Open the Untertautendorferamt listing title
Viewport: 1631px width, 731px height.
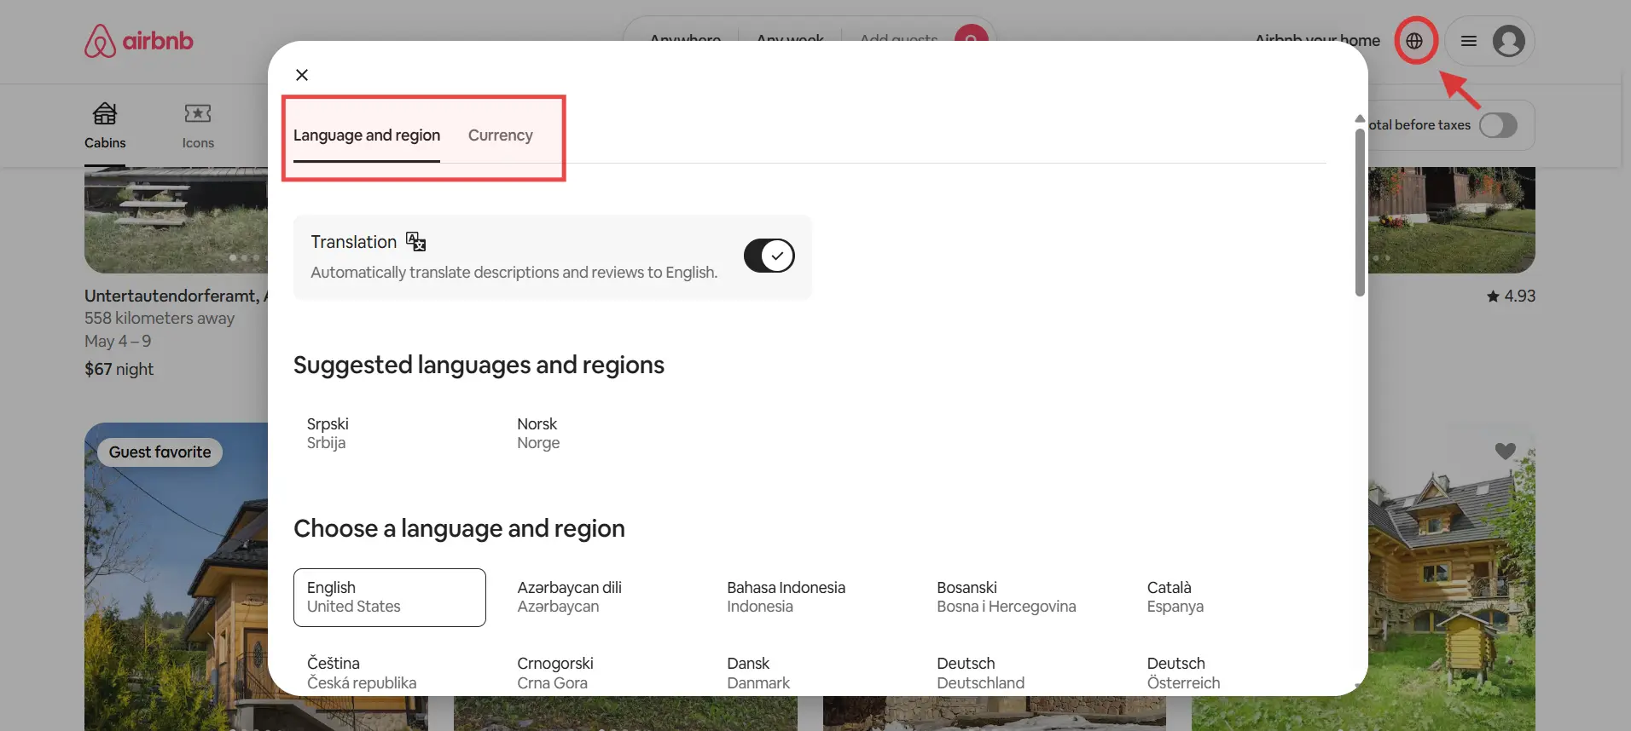pos(176,296)
